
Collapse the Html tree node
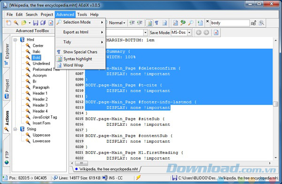[15, 40]
